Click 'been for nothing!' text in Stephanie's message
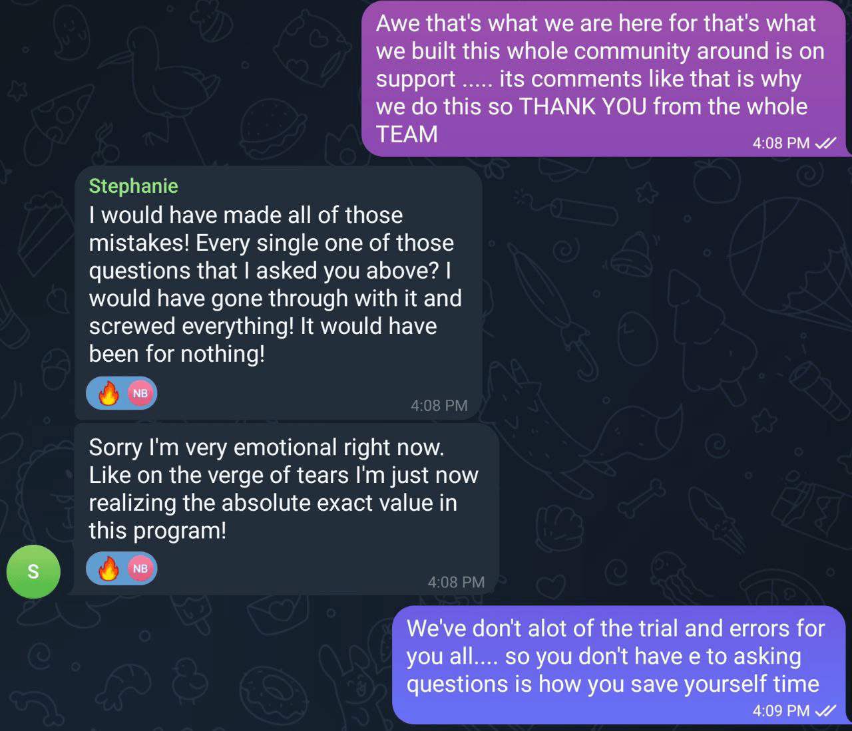The height and width of the screenshot is (731, 852). coord(176,354)
